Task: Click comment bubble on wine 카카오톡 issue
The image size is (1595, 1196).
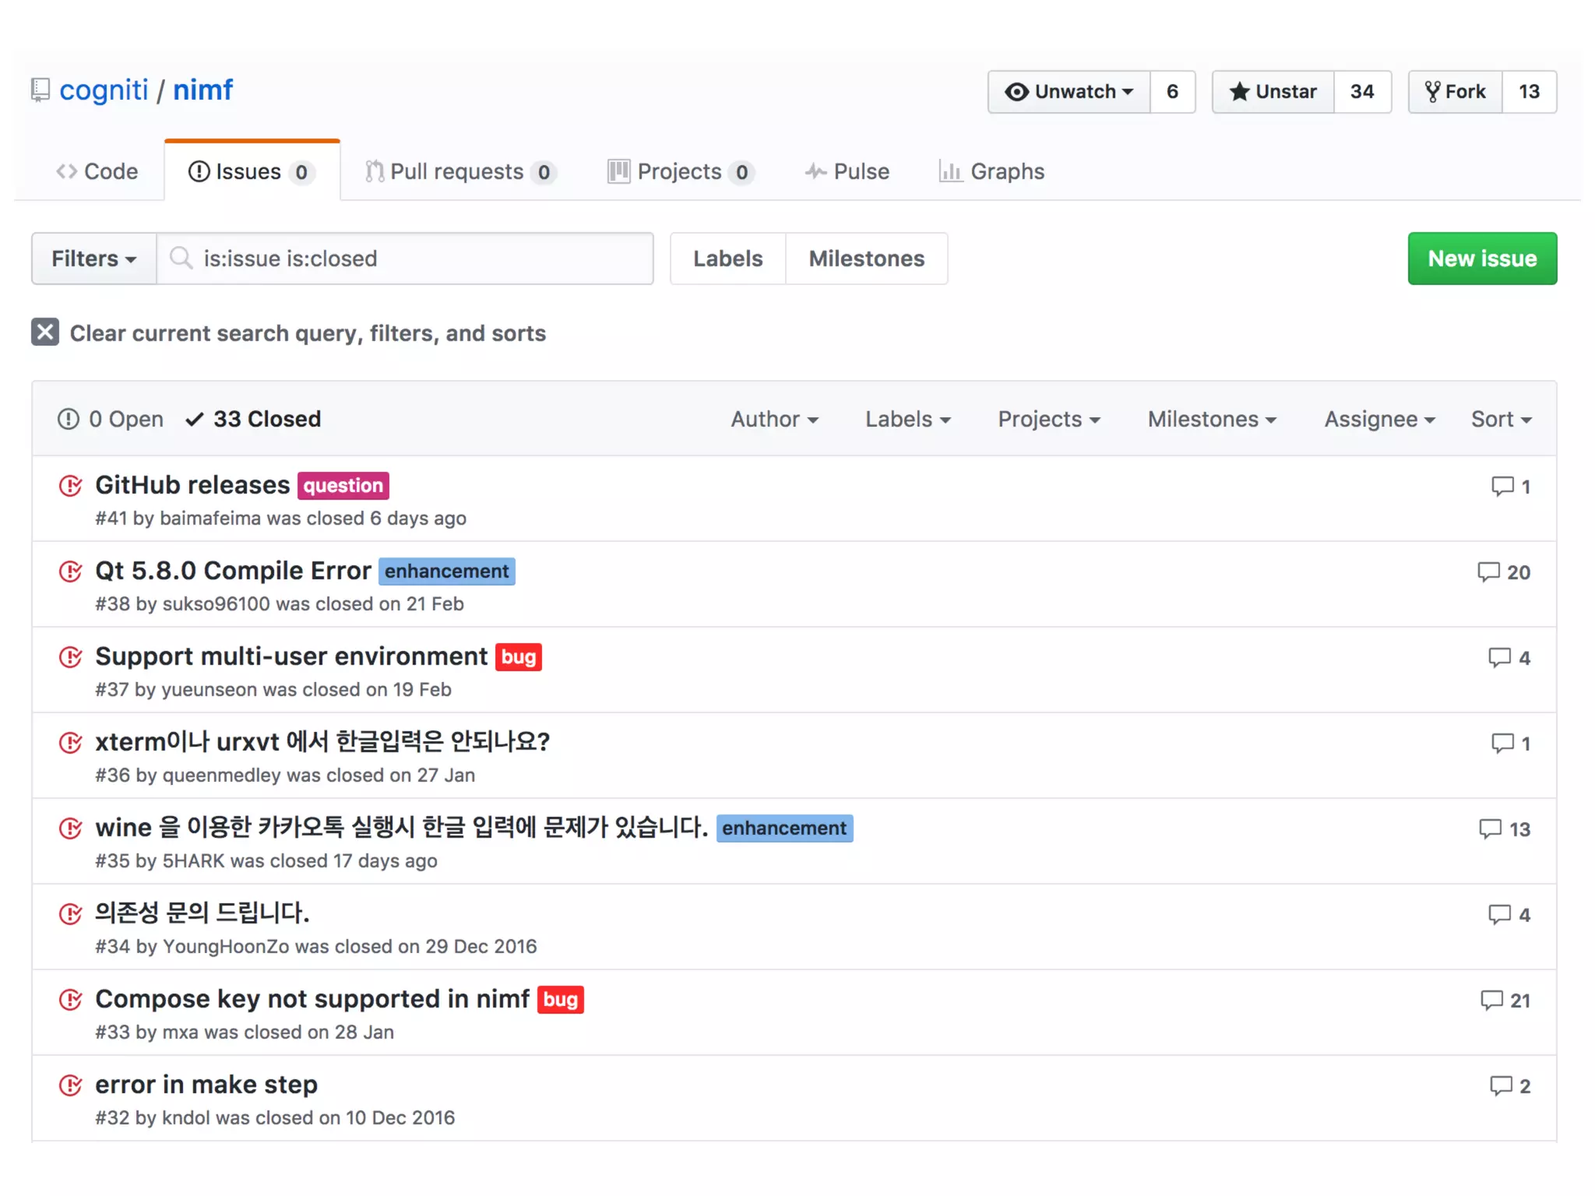Action: [x=1490, y=829]
